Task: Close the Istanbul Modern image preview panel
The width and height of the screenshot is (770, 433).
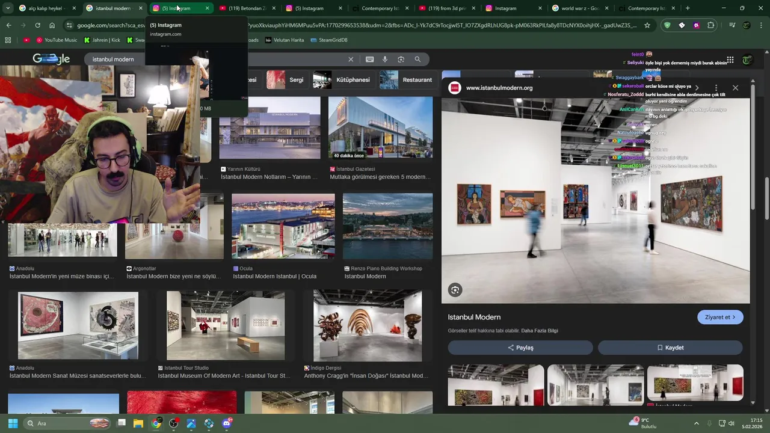Action: click(735, 88)
